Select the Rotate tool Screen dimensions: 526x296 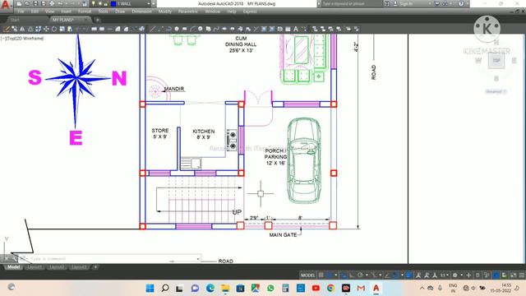click(54, 30)
